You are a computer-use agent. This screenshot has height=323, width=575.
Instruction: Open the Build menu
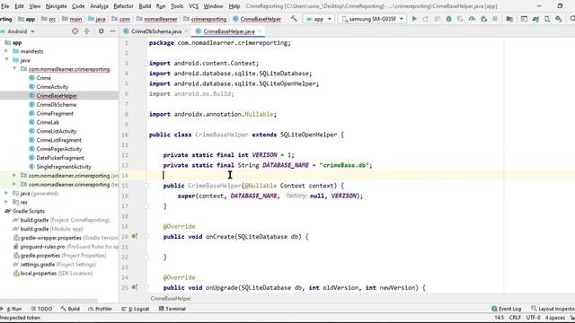[x=145, y=6]
